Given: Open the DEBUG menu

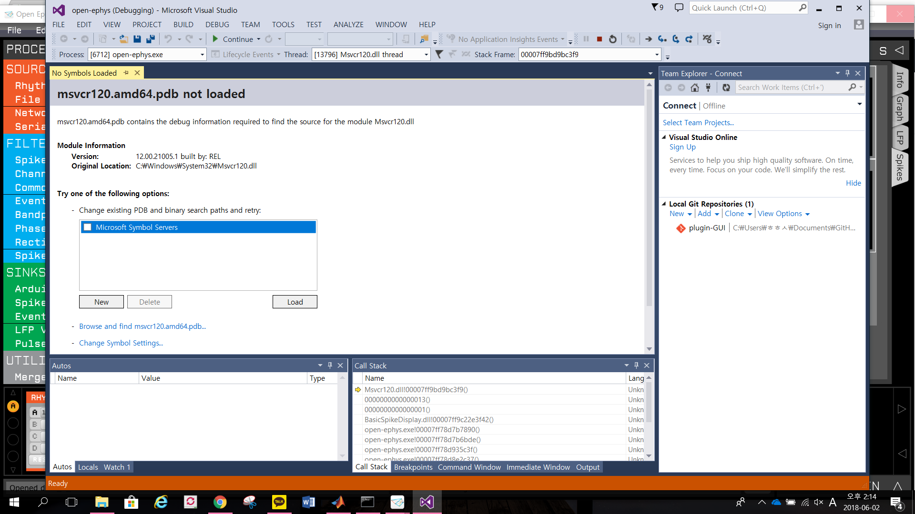Looking at the screenshot, I should pyautogui.click(x=217, y=24).
